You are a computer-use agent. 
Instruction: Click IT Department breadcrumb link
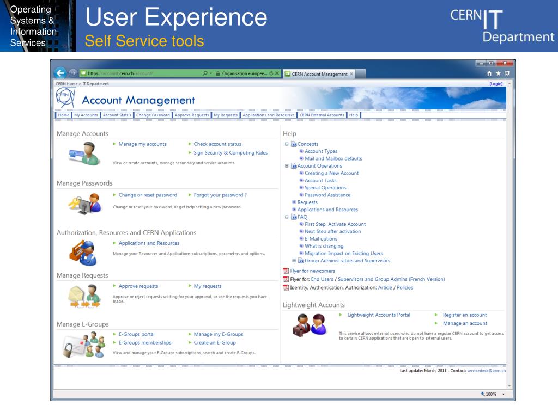(x=96, y=84)
